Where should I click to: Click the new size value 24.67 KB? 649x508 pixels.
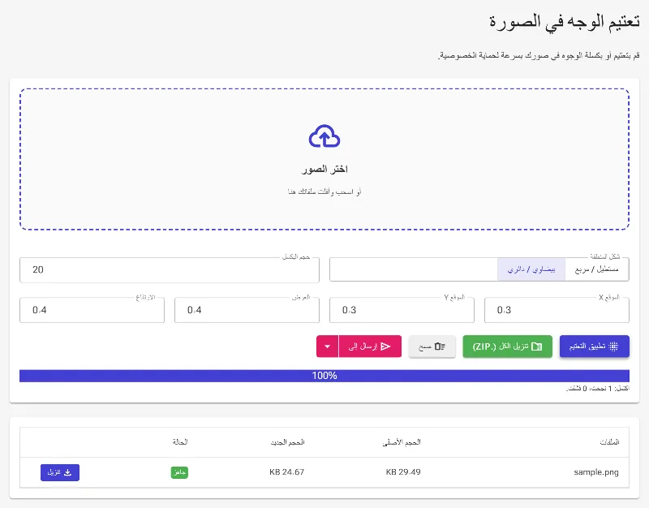[287, 472]
